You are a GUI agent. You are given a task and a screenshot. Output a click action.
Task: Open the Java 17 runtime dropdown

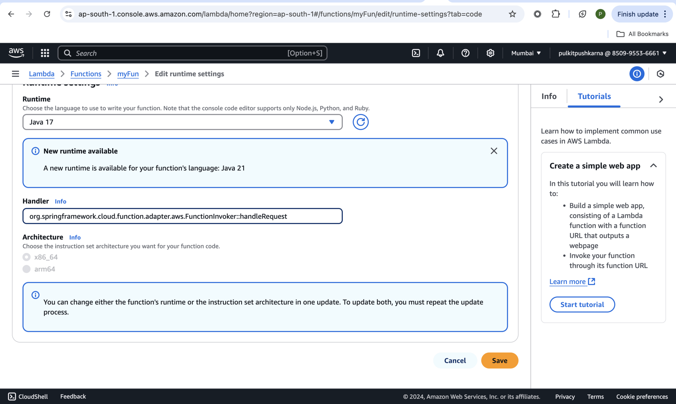(x=182, y=122)
